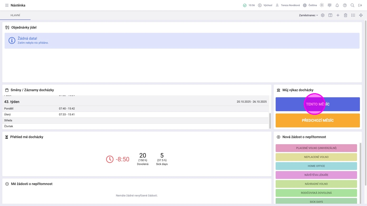Image resolution: width=367 pixels, height=206 pixels.
Task: Open the hamburger menu next to Nástěnka
Action: 7,5
